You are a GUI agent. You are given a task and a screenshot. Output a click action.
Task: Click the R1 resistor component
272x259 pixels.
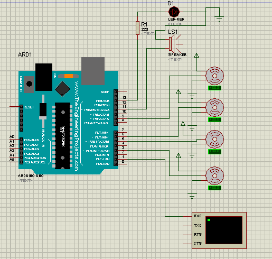[x=137, y=28]
